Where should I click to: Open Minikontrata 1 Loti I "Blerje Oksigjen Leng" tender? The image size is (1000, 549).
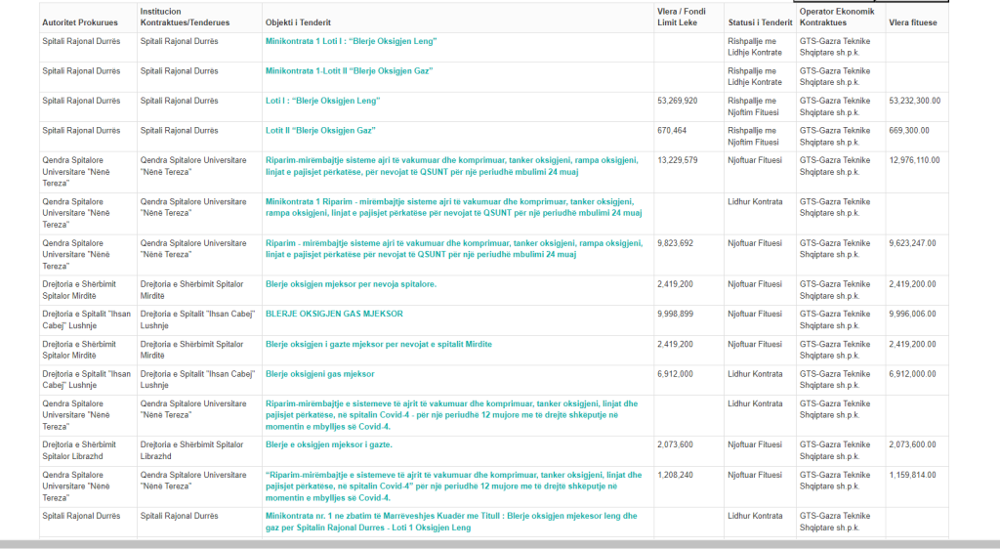(x=351, y=41)
